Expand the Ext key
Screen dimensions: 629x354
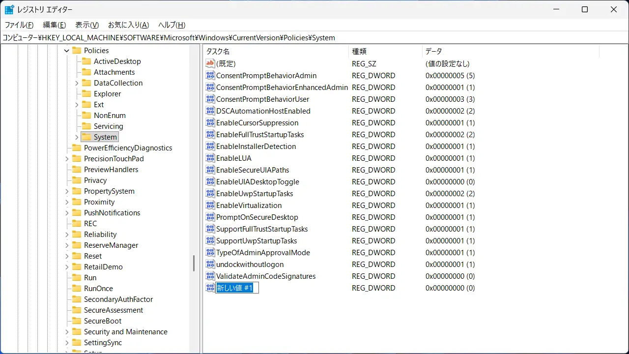pyautogui.click(x=77, y=104)
